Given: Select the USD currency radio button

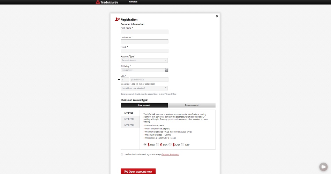Looking at the screenshot, I should point(145,144).
